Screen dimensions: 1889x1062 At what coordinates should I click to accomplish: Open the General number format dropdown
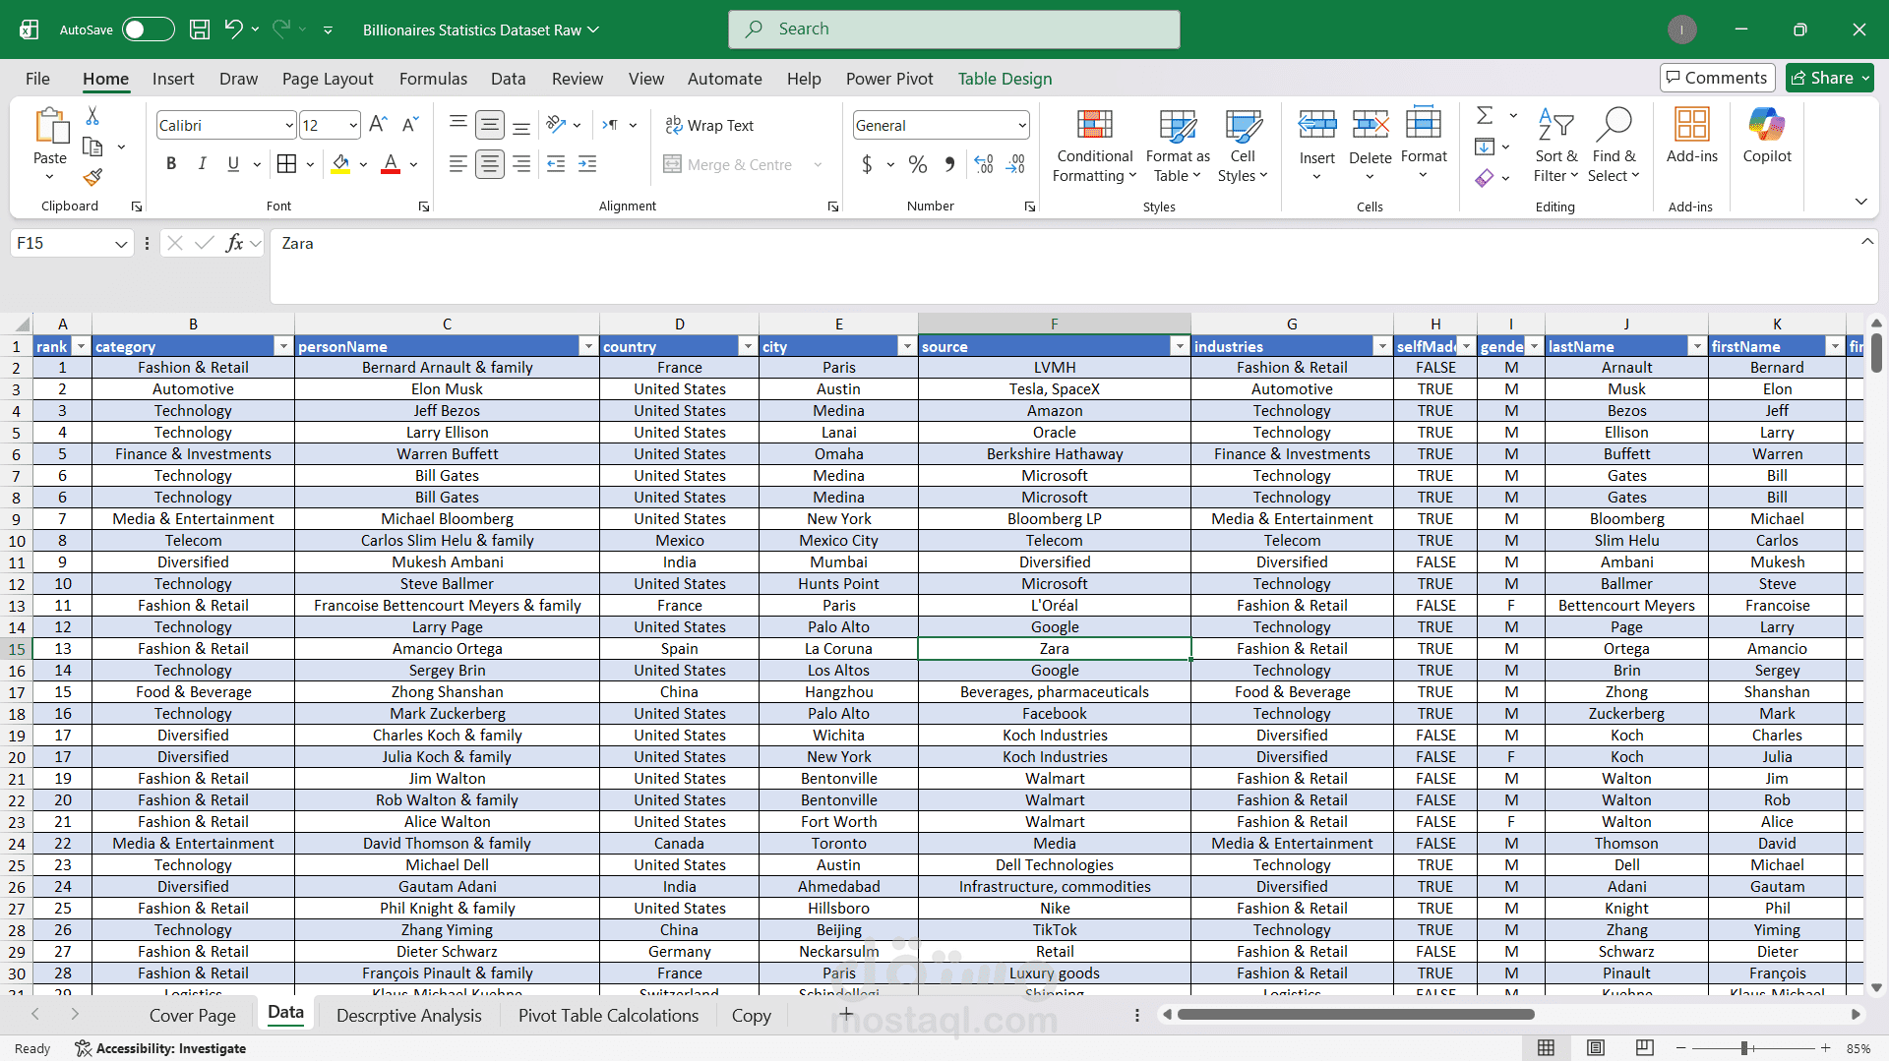(1022, 125)
